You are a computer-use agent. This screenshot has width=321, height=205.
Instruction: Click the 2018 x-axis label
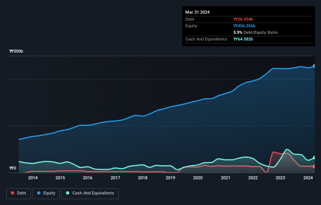[x=143, y=178]
